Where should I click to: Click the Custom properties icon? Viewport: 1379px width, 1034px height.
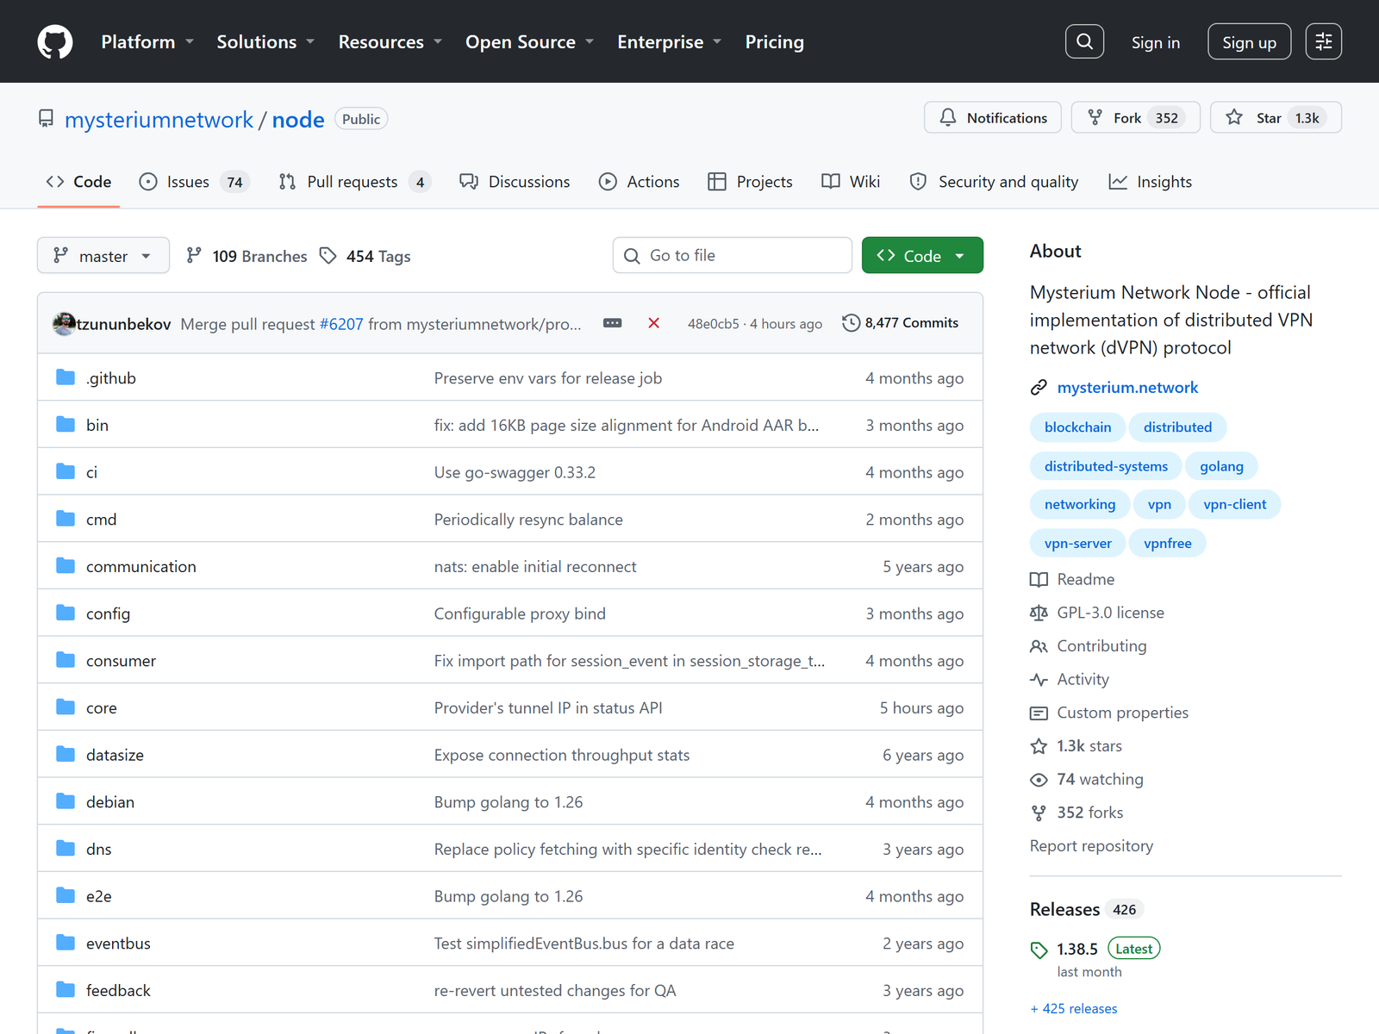point(1039,713)
